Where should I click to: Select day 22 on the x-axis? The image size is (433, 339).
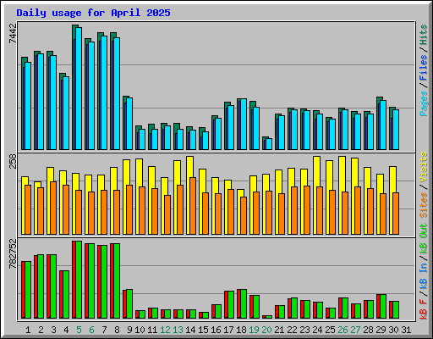(x=292, y=330)
